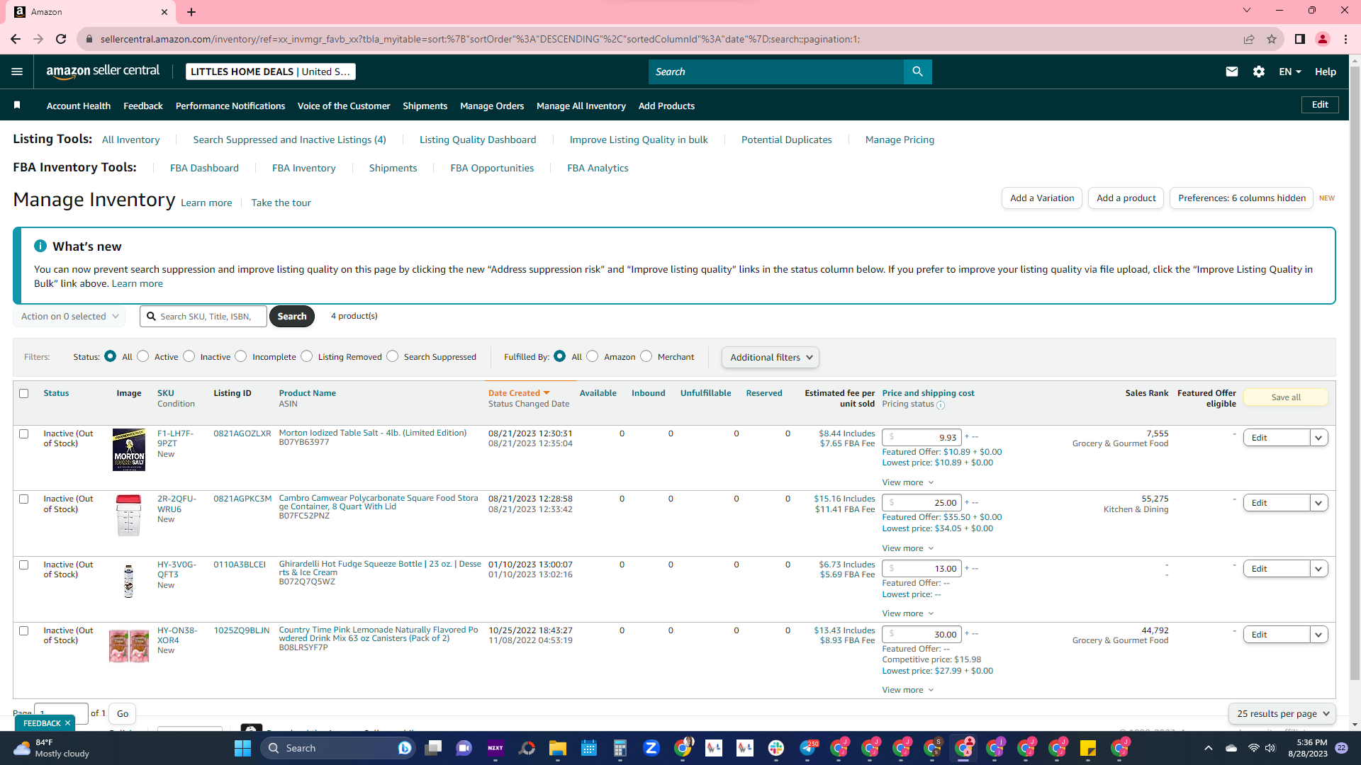Open Slack from the taskbar

[x=776, y=748]
